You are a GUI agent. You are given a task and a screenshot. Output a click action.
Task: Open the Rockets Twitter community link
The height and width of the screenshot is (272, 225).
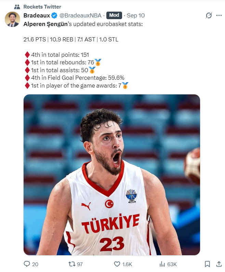[42, 7]
